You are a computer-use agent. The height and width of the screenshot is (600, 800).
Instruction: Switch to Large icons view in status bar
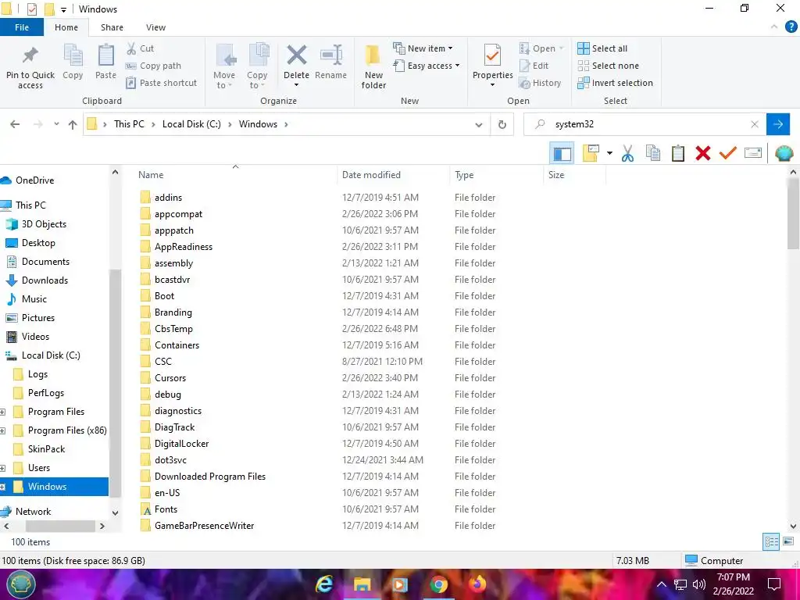788,541
